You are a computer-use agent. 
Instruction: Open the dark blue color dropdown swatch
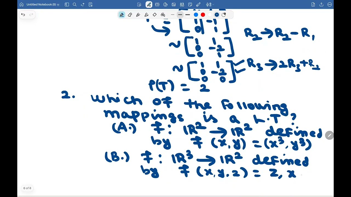[217, 15]
